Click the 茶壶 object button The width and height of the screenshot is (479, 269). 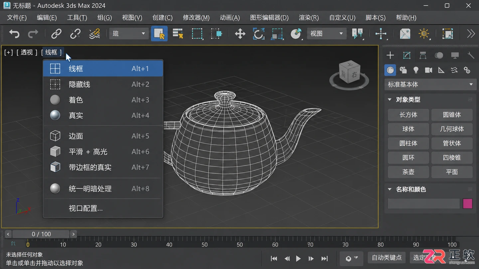tap(408, 172)
